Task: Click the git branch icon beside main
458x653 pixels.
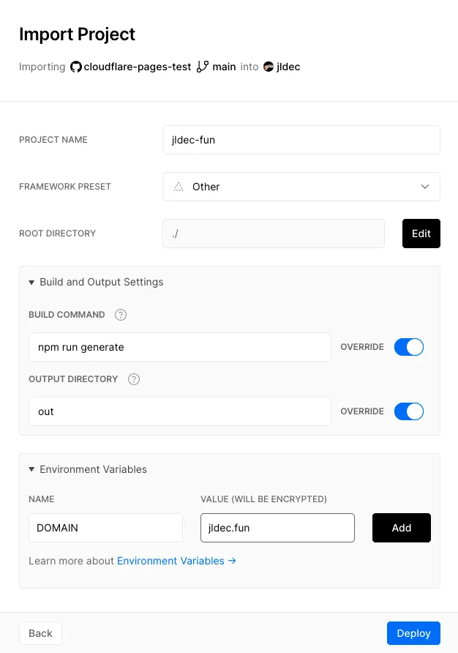Action: 203,67
